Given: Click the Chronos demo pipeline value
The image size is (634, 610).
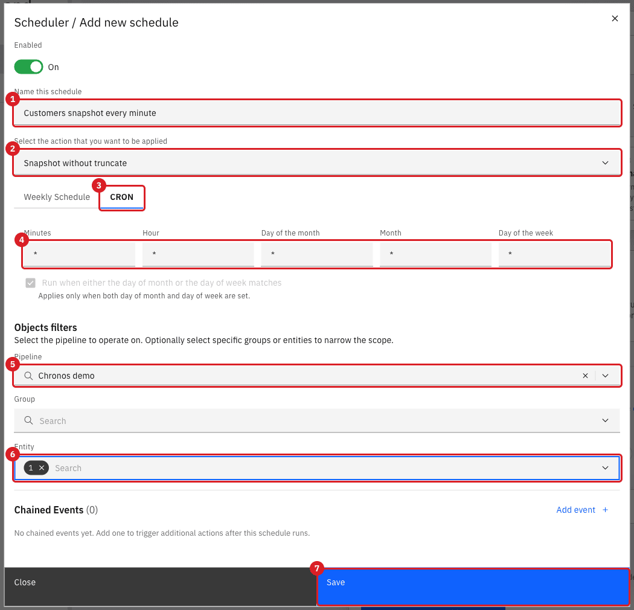Looking at the screenshot, I should point(66,376).
